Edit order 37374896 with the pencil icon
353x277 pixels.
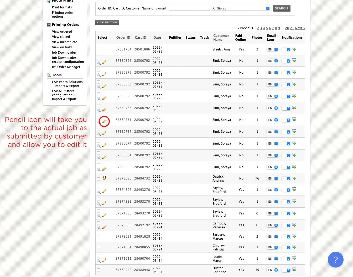[x=104, y=192]
